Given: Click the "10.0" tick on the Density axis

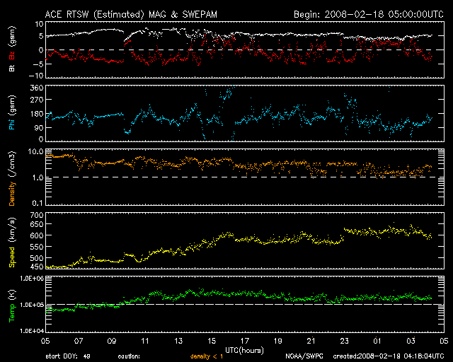Looking at the screenshot, I should point(35,151).
